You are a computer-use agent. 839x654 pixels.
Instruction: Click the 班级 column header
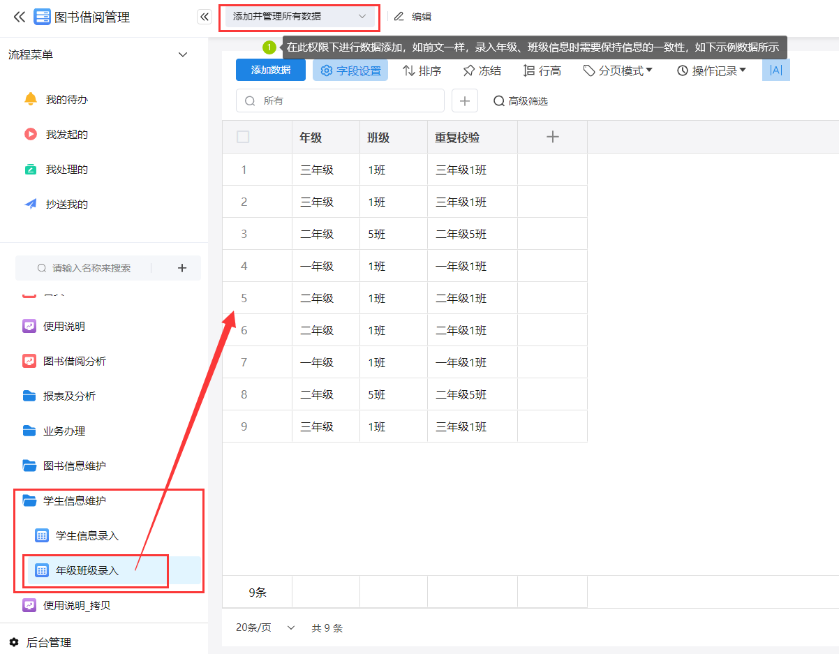point(394,138)
